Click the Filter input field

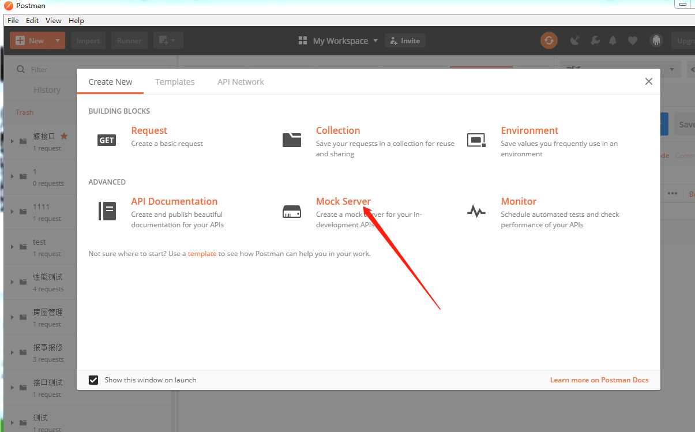pyautogui.click(x=92, y=69)
